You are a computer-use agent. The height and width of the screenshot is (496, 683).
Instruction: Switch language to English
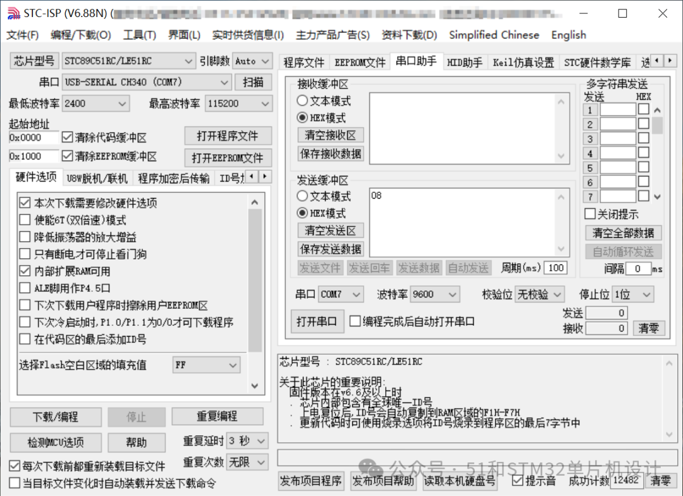click(x=569, y=35)
